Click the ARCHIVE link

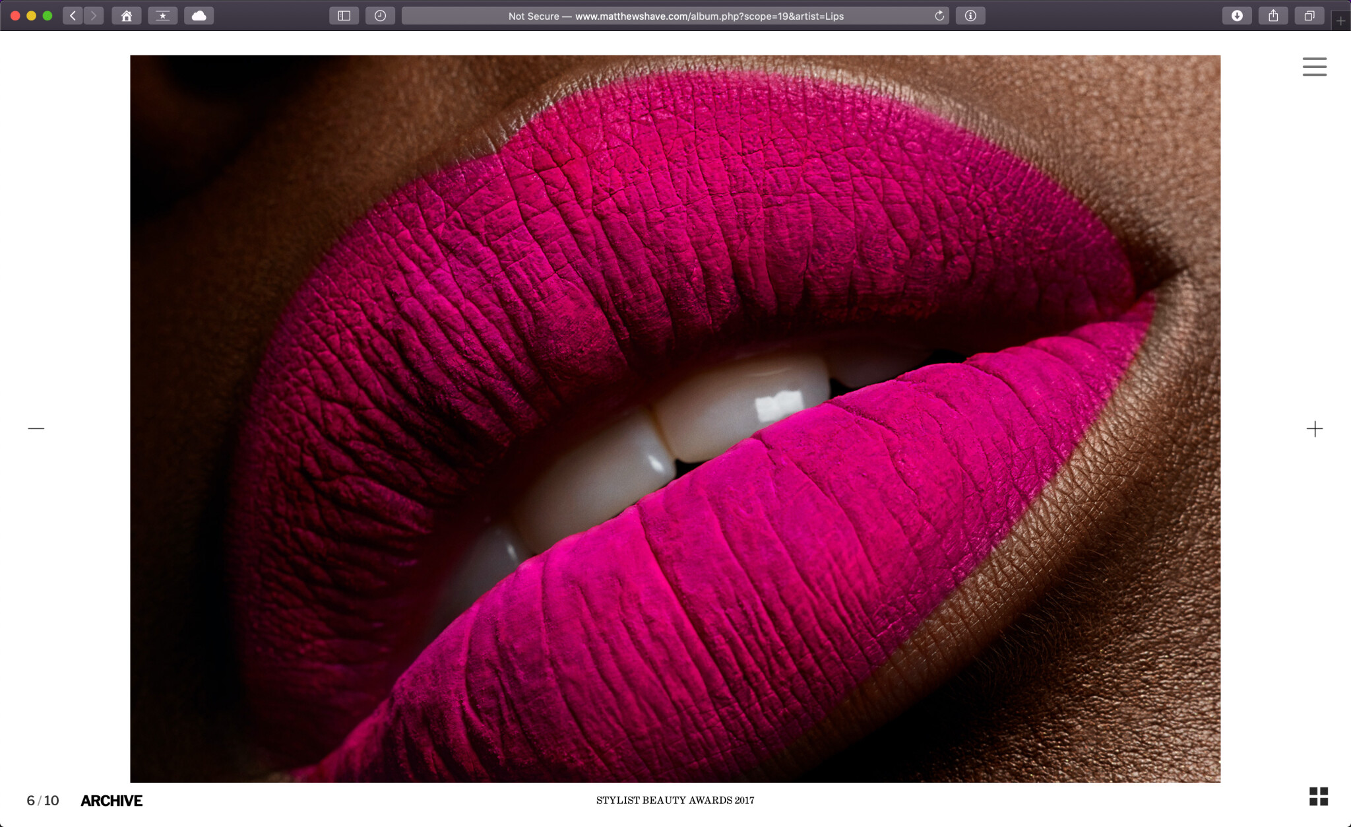click(111, 801)
